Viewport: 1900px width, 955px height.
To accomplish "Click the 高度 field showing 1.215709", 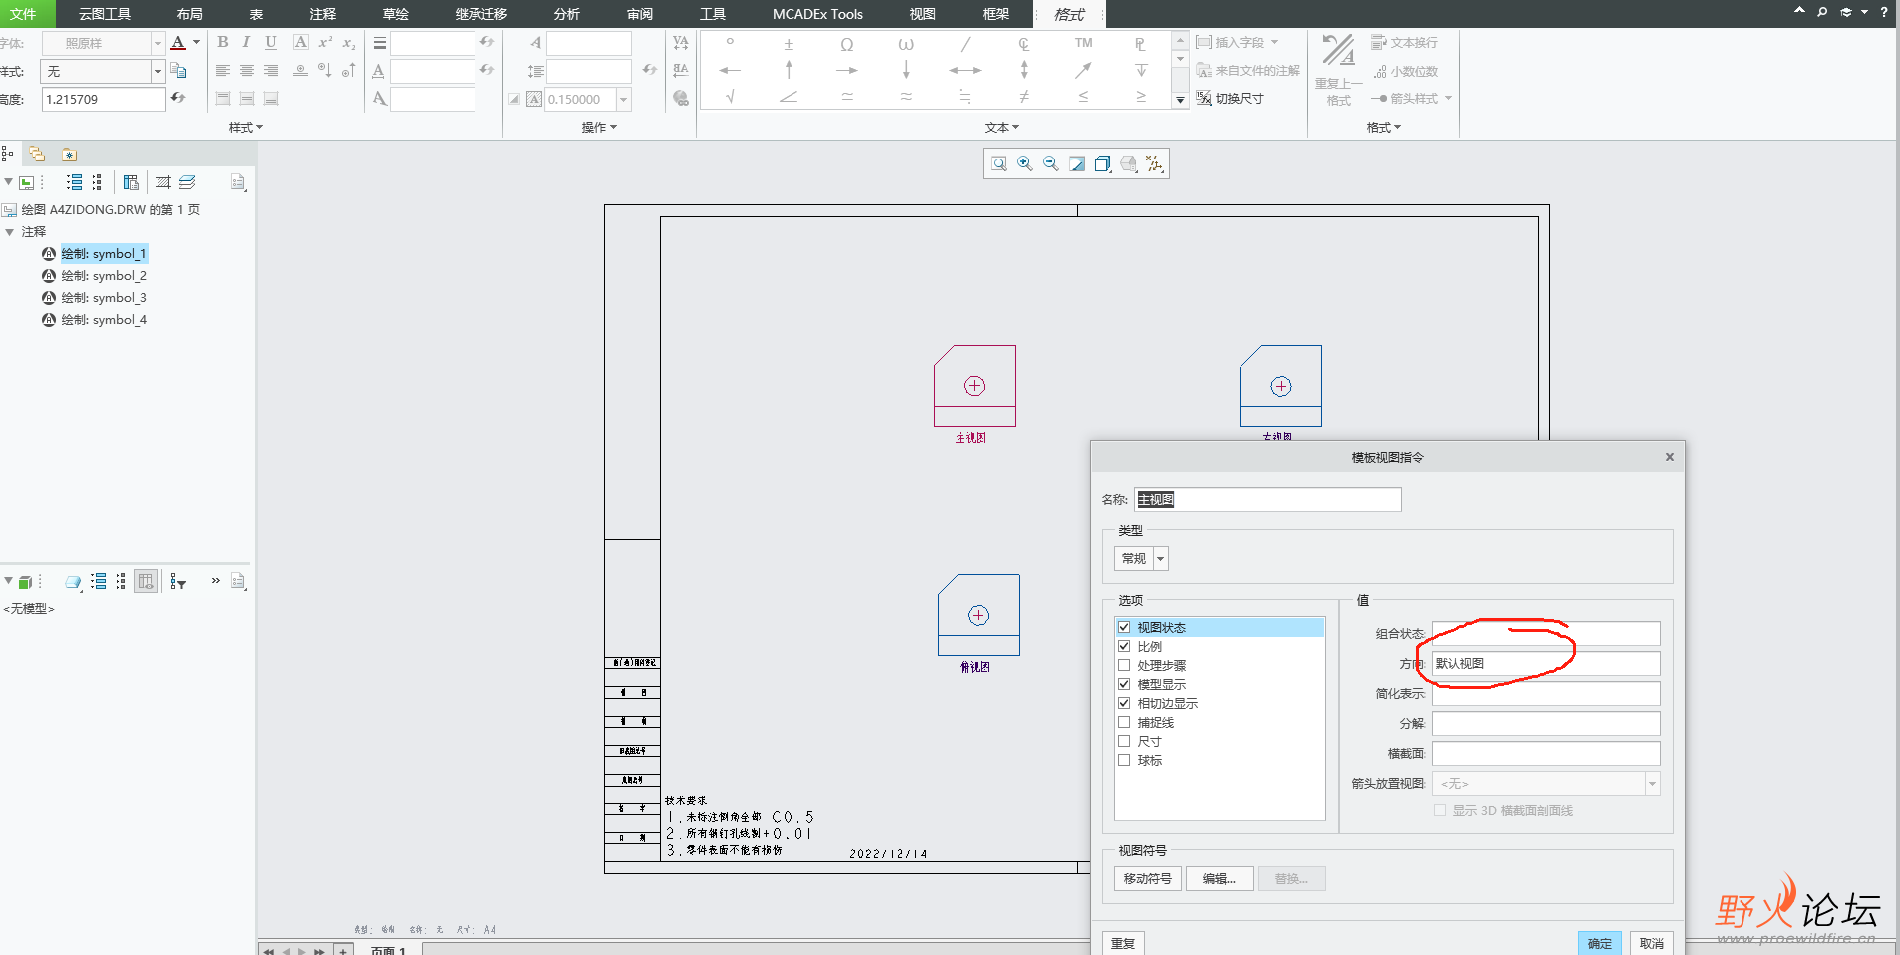I will tap(103, 99).
